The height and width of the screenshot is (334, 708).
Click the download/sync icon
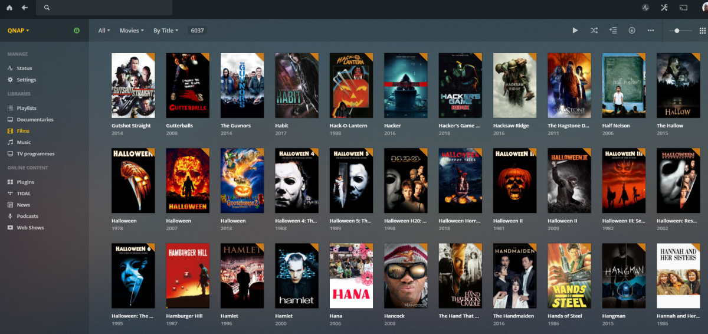pyautogui.click(x=632, y=30)
